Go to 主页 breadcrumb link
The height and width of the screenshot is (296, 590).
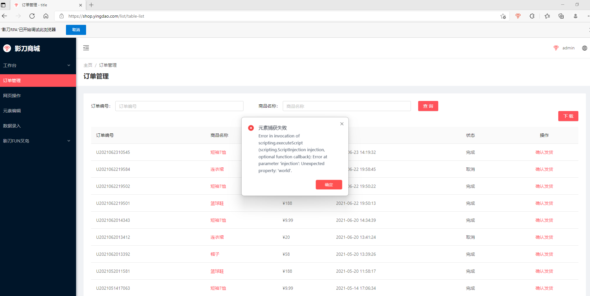click(88, 65)
